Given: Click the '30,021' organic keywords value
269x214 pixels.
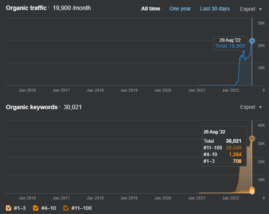Looking at the screenshot, I should point(73,107).
